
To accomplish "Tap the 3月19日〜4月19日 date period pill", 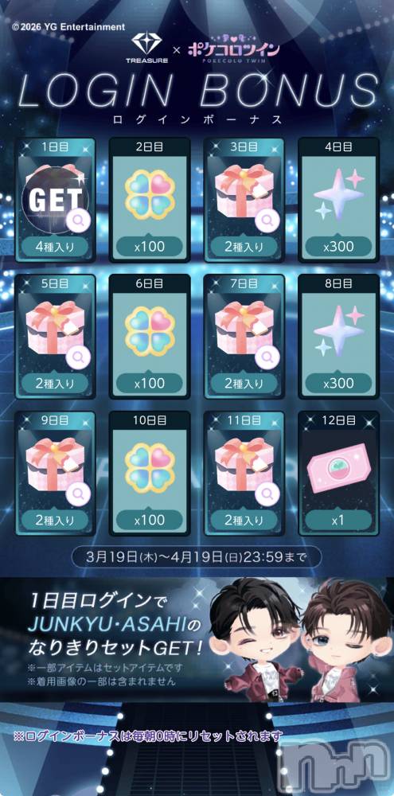I will (x=196, y=558).
